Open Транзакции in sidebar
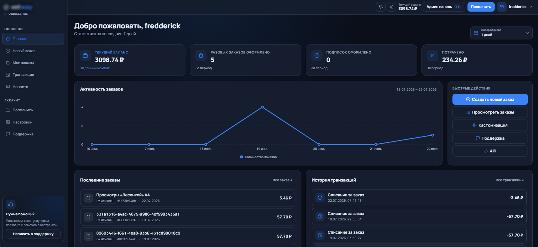538x247 pixels. coord(33,75)
